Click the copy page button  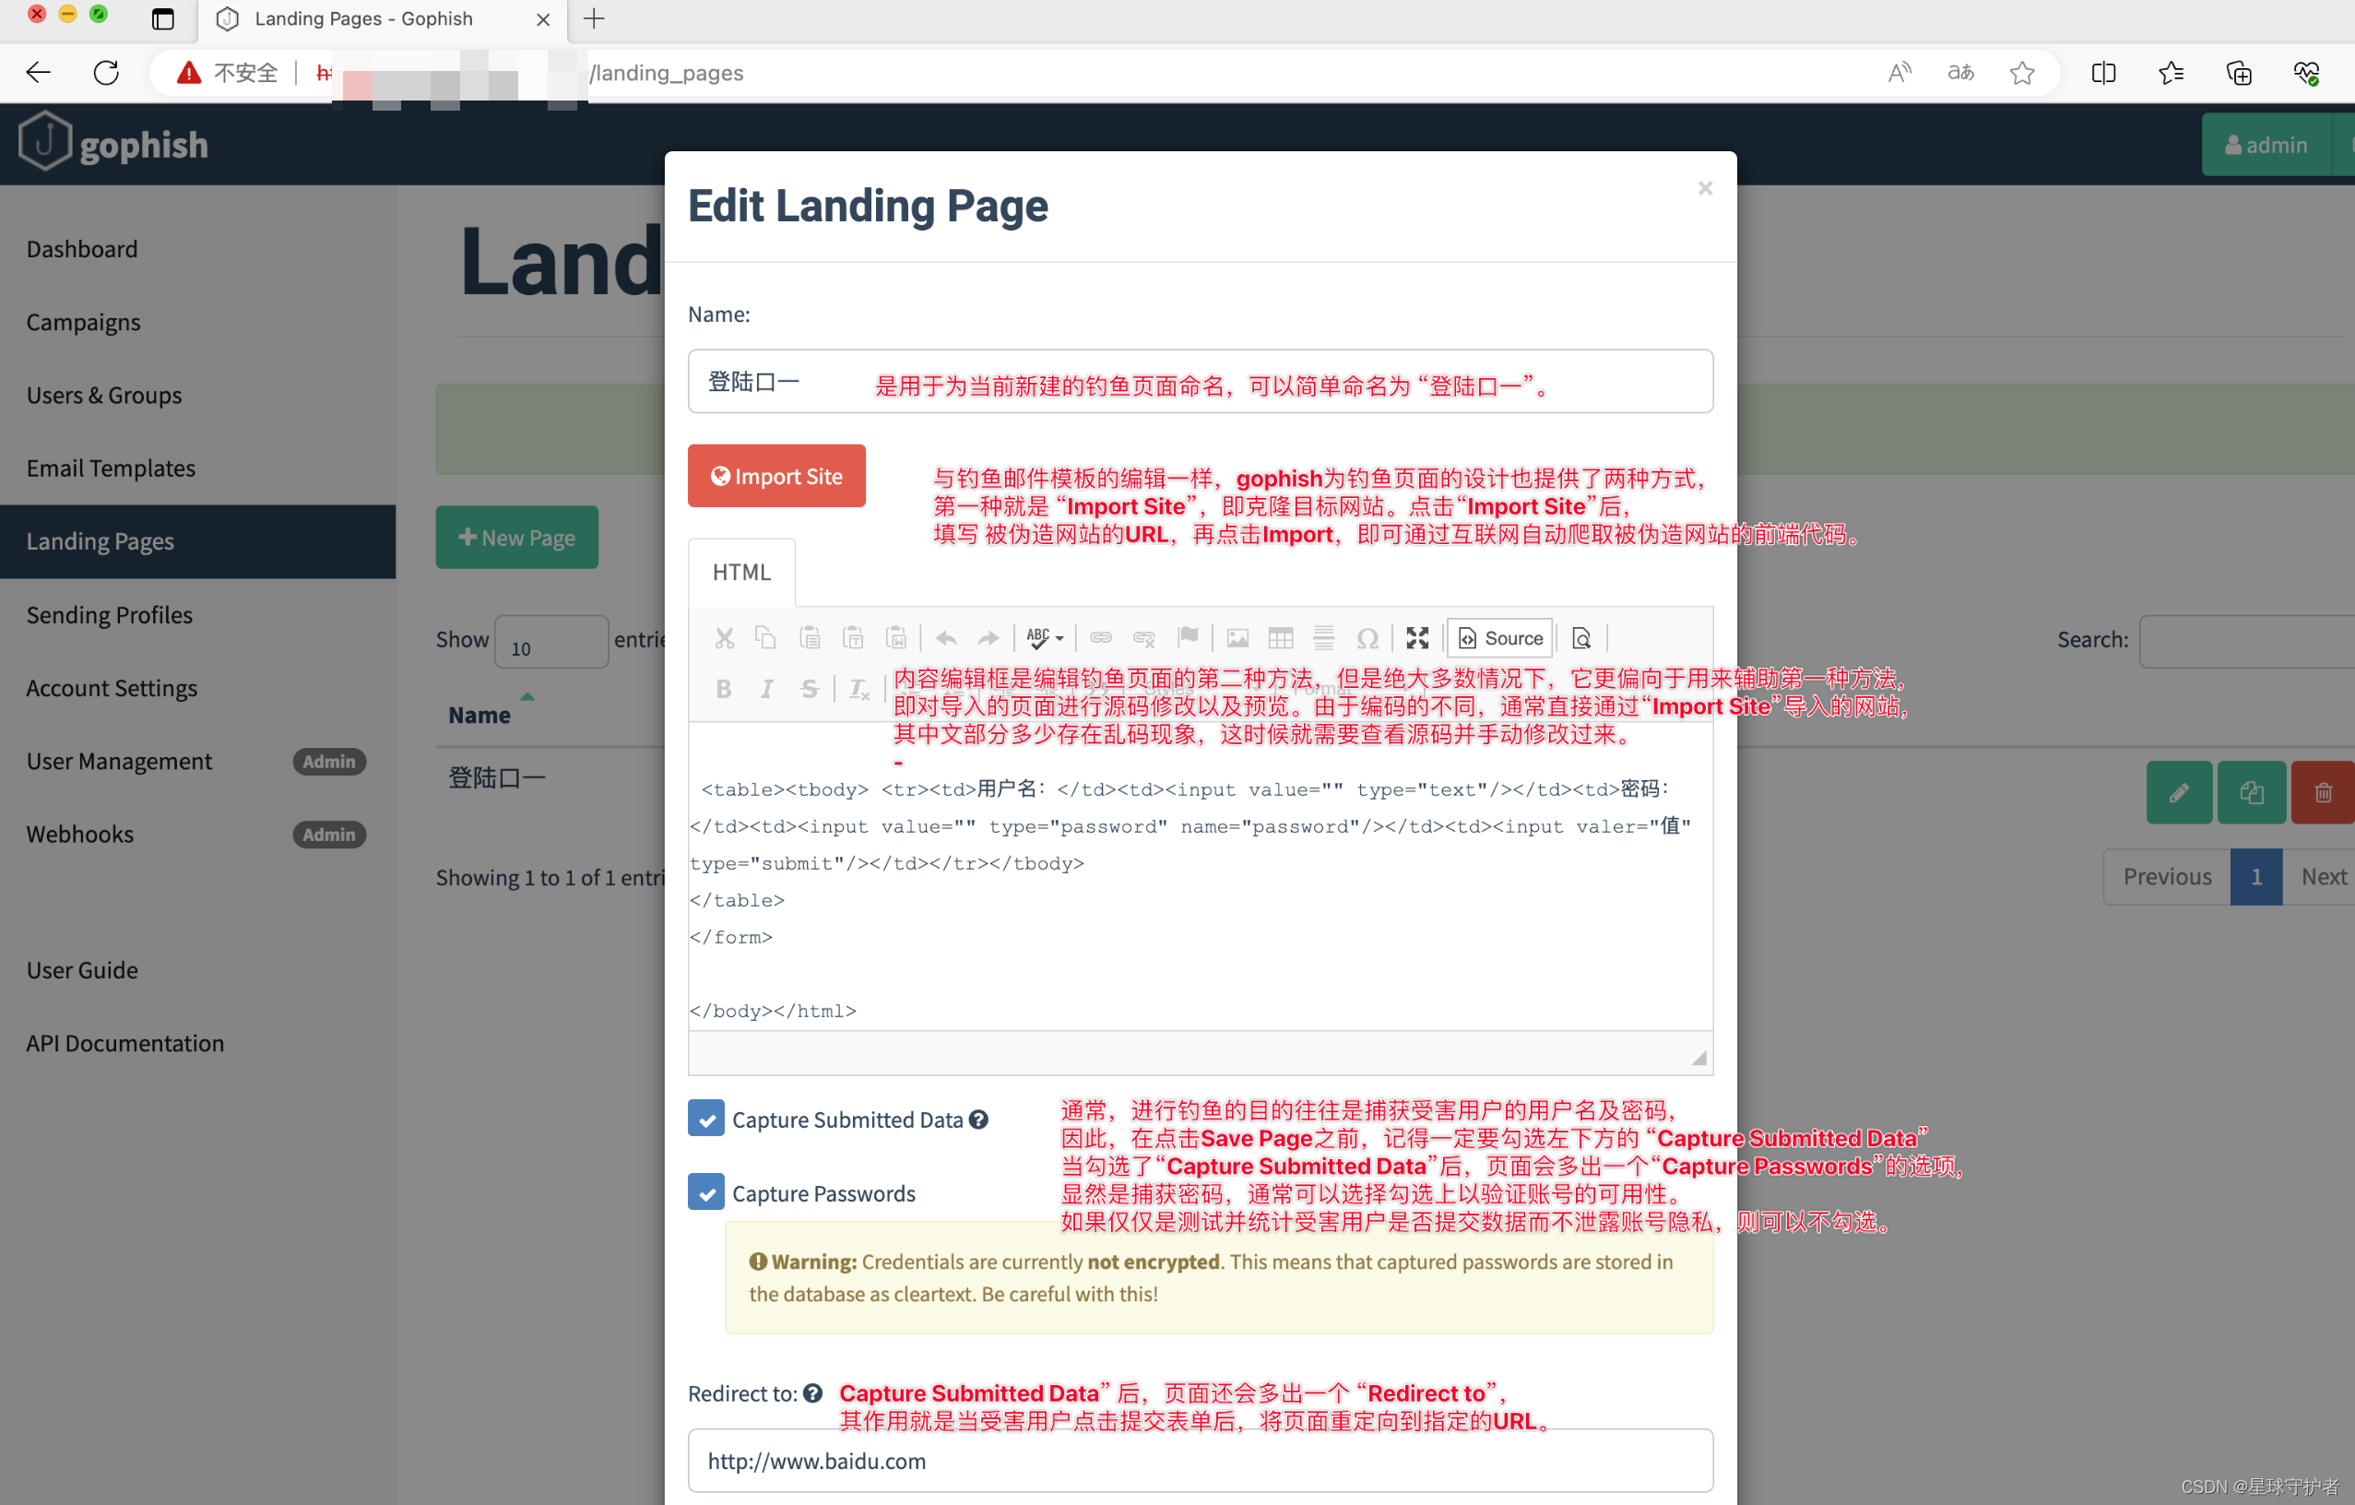click(x=2251, y=793)
